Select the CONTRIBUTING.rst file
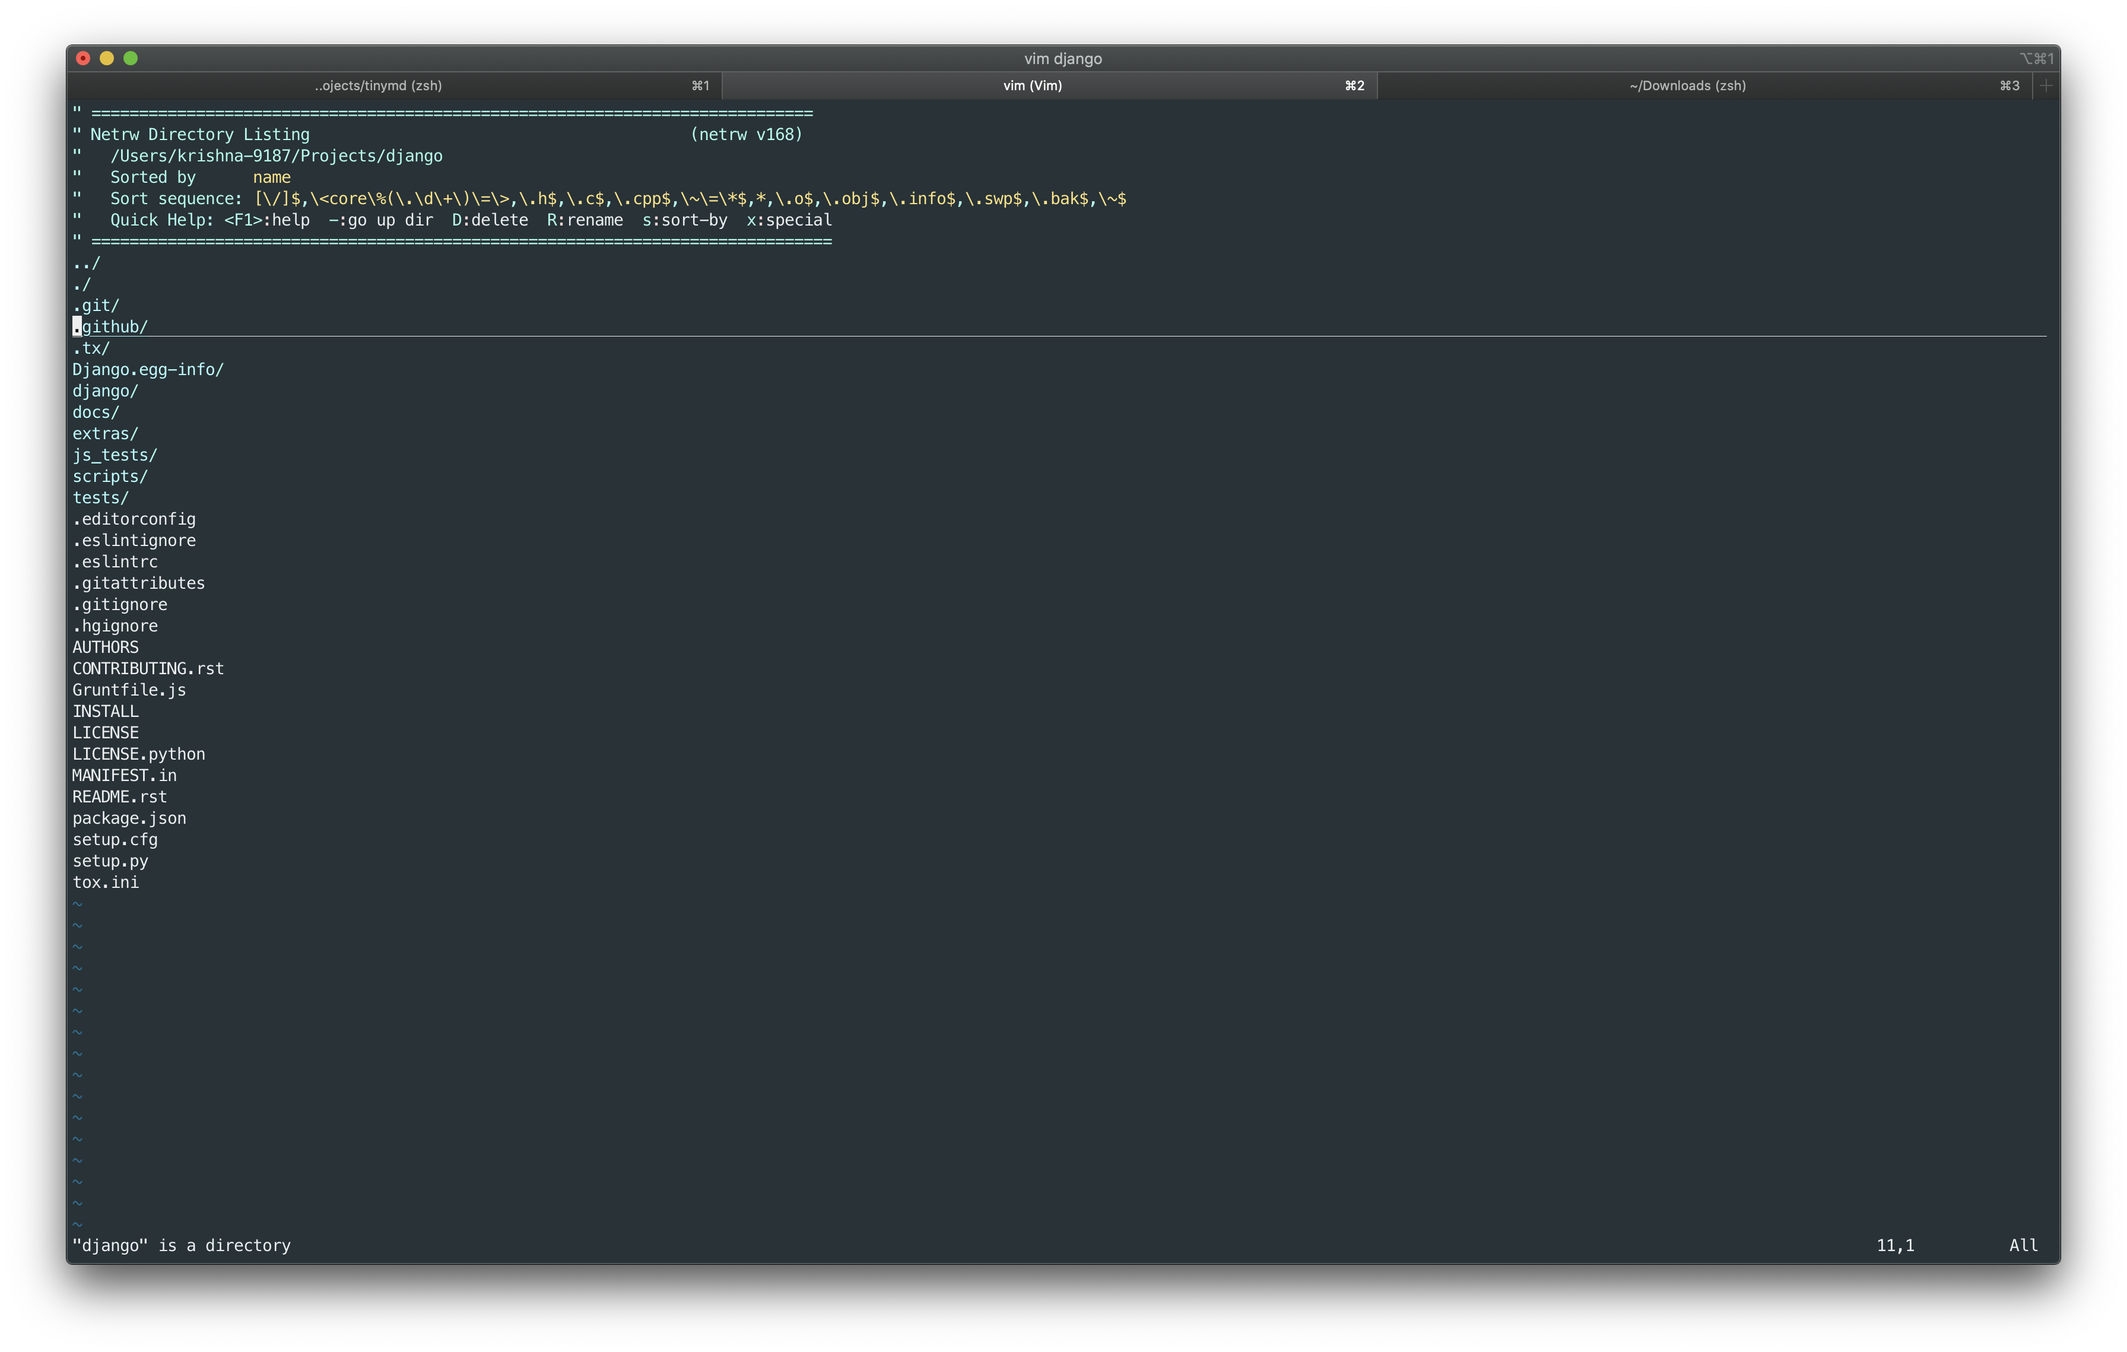 pos(148,668)
